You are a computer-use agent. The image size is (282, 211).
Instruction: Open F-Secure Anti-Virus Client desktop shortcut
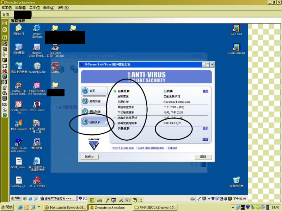(19, 145)
